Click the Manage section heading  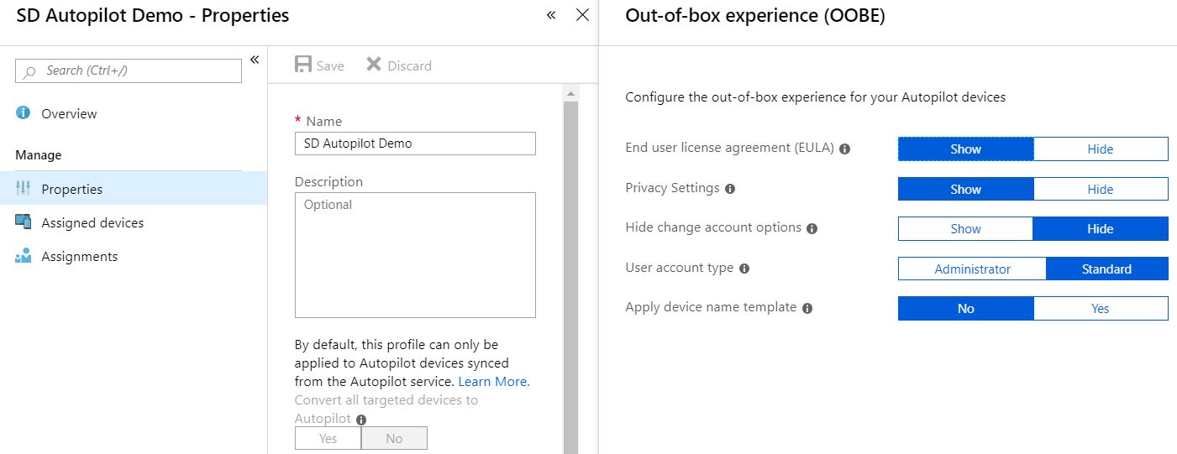point(39,155)
